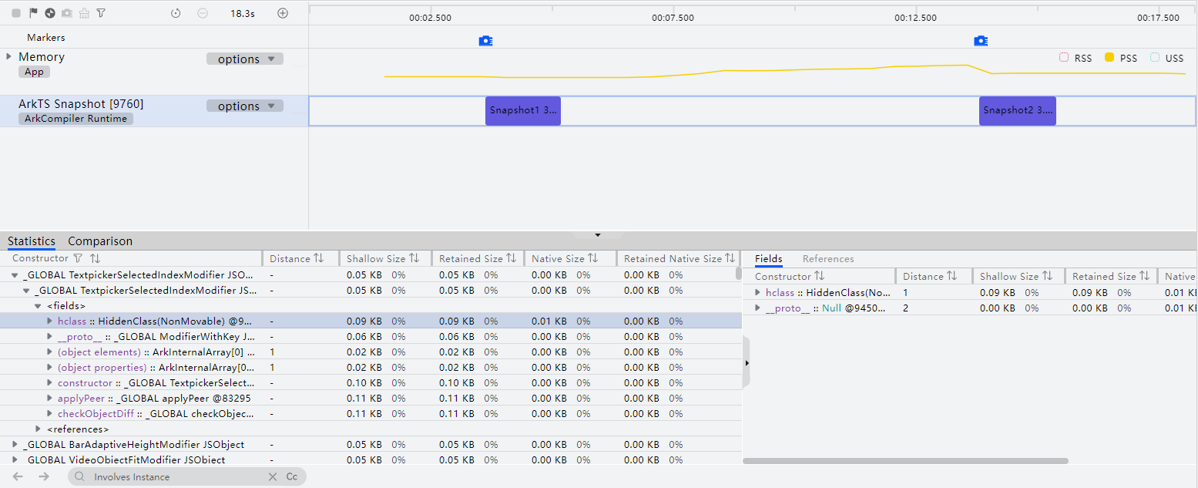Switch to the Comparison tab
This screenshot has width=1198, height=488.
pos(100,241)
